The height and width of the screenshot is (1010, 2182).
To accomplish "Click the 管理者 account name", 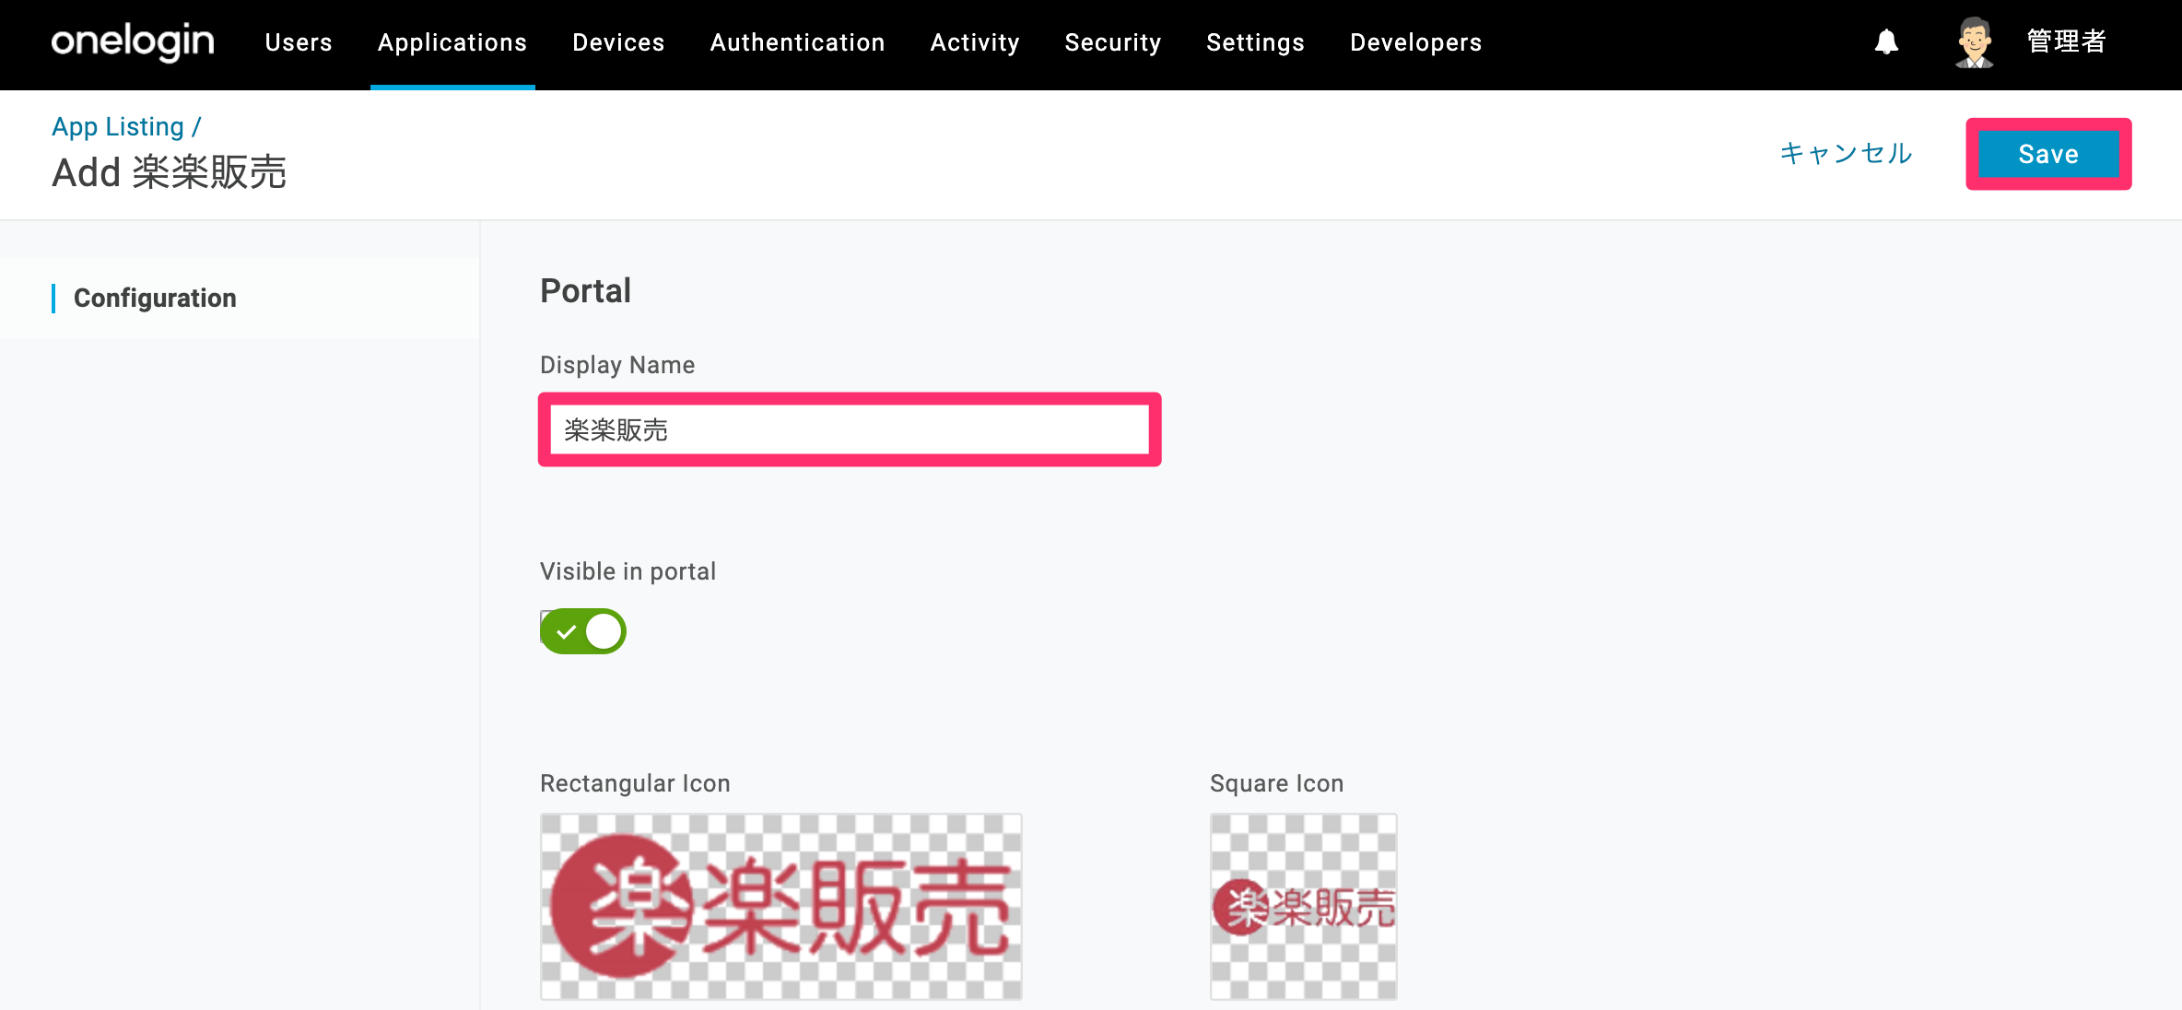I will coord(2067,42).
